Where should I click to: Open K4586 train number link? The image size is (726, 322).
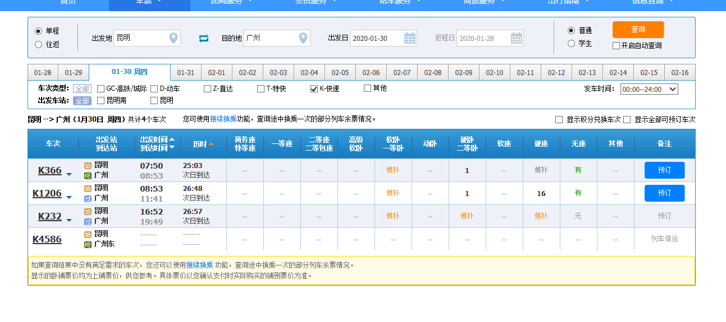tap(47, 239)
